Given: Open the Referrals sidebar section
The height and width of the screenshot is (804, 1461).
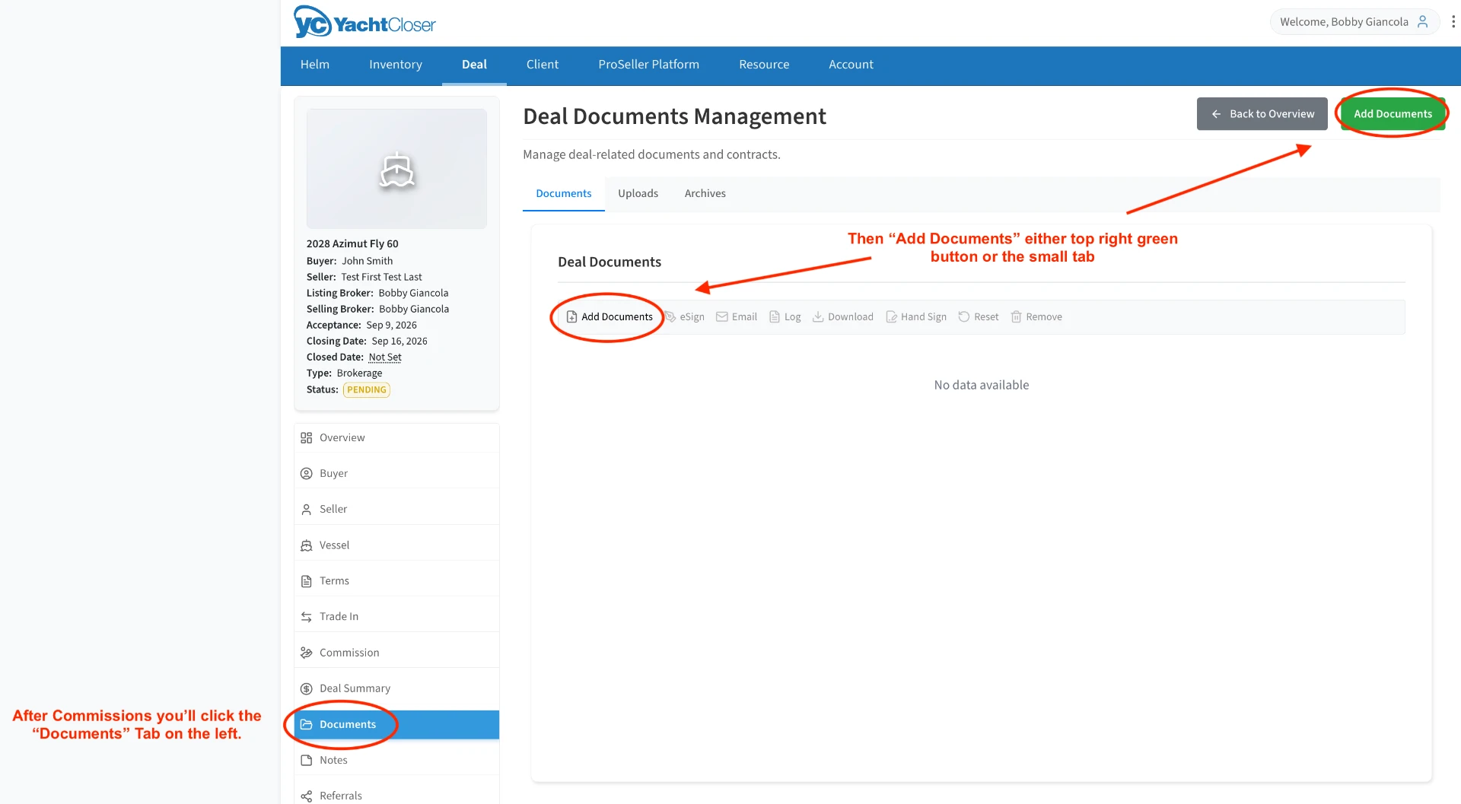Looking at the screenshot, I should tap(396, 794).
